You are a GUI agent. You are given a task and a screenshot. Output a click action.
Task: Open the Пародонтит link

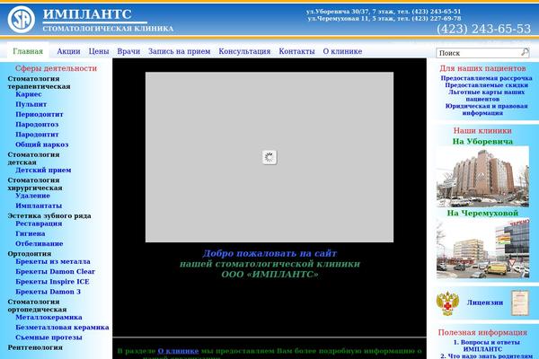click(x=37, y=135)
